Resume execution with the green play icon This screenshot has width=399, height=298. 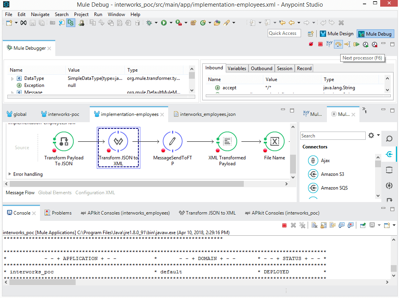[x=356, y=44]
